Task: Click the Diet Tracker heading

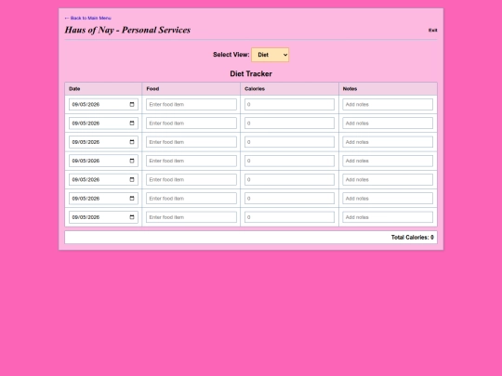Action: [251, 74]
